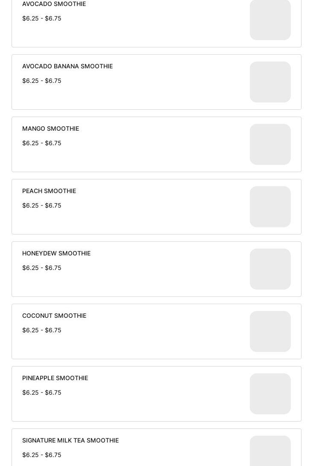Screen dimensions: 313x466
Task: Open the Honeydew Smoothie item
Action: (56, 253)
